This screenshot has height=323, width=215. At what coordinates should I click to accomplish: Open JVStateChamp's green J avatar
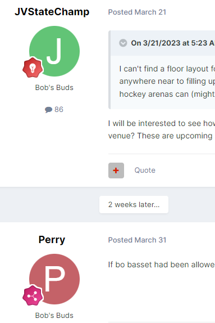coord(54,51)
